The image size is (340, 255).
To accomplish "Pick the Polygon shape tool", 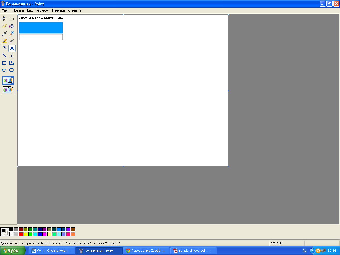I will [12, 63].
